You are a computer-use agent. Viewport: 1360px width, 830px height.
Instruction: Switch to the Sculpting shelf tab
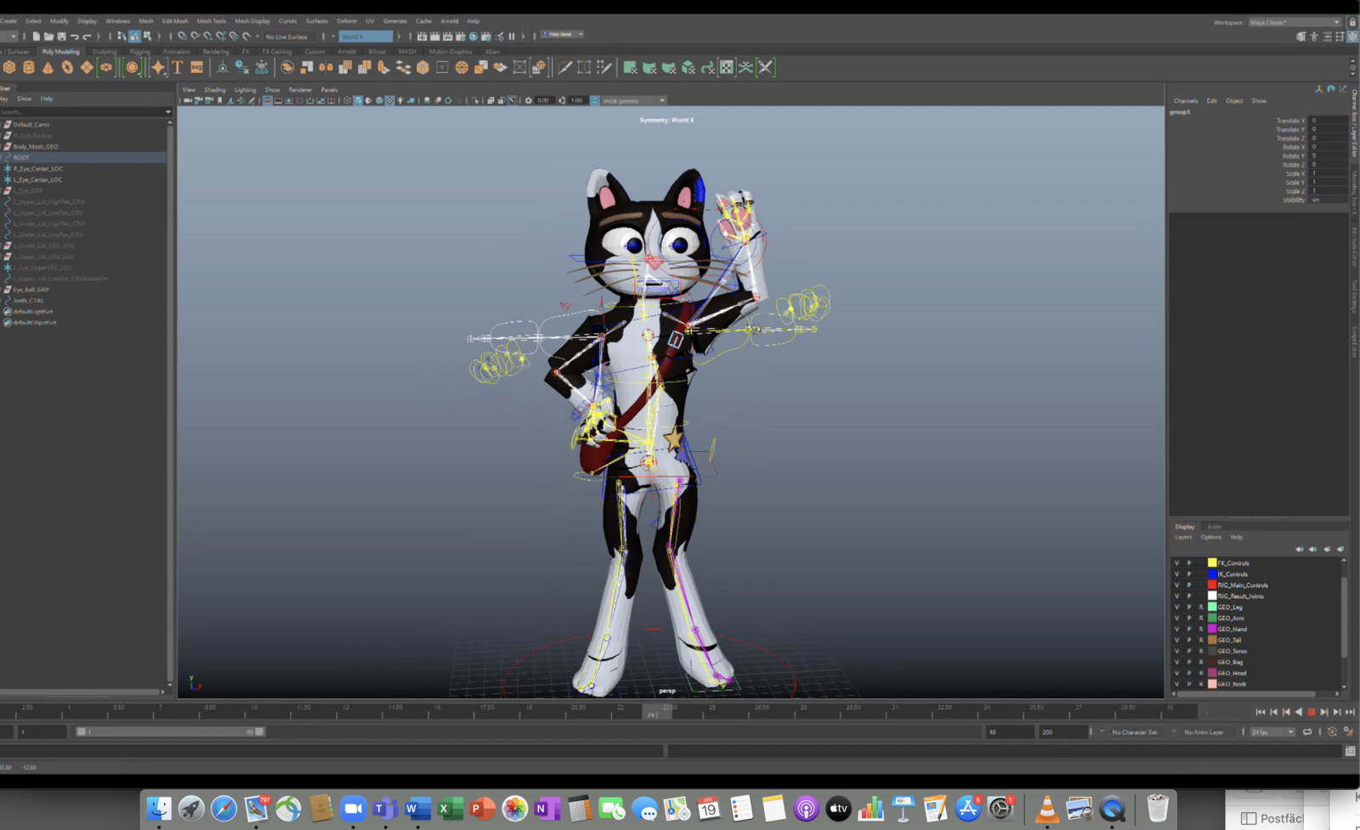[105, 51]
